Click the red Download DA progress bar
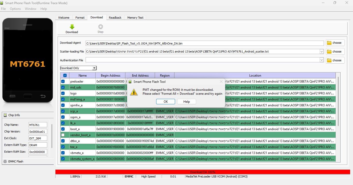Image resolution: width=353 pixels, height=185 pixels. (x=203, y=172)
